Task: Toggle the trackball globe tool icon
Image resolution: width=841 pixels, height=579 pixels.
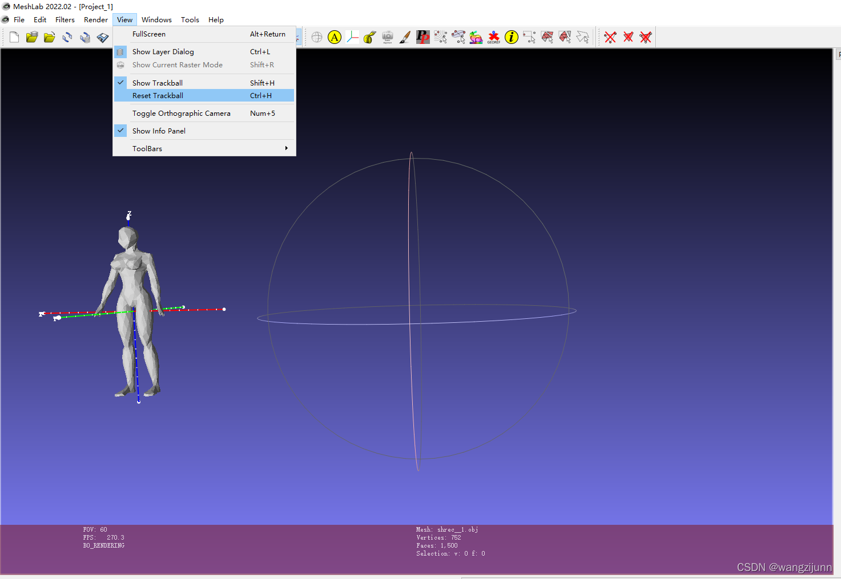Action: point(317,38)
